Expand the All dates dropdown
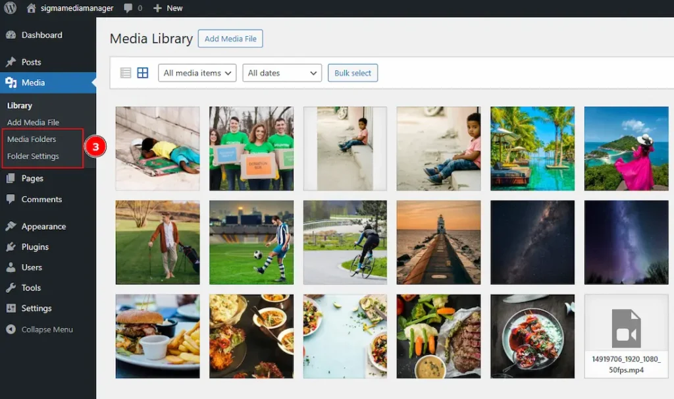This screenshot has height=399, width=674. pos(282,73)
